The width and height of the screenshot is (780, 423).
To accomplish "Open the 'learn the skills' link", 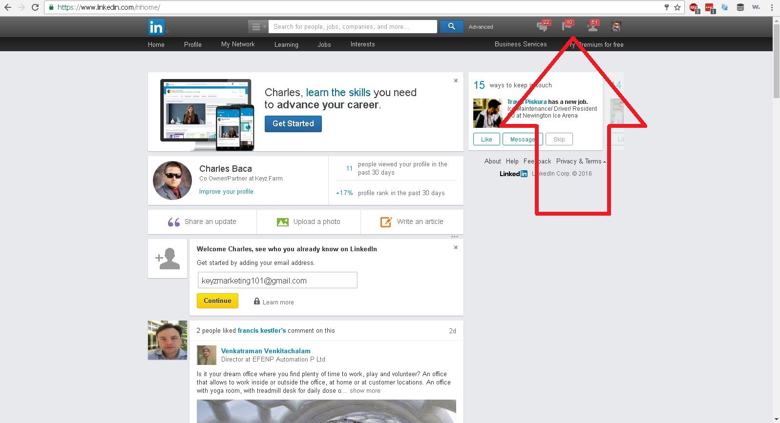I will point(338,93).
